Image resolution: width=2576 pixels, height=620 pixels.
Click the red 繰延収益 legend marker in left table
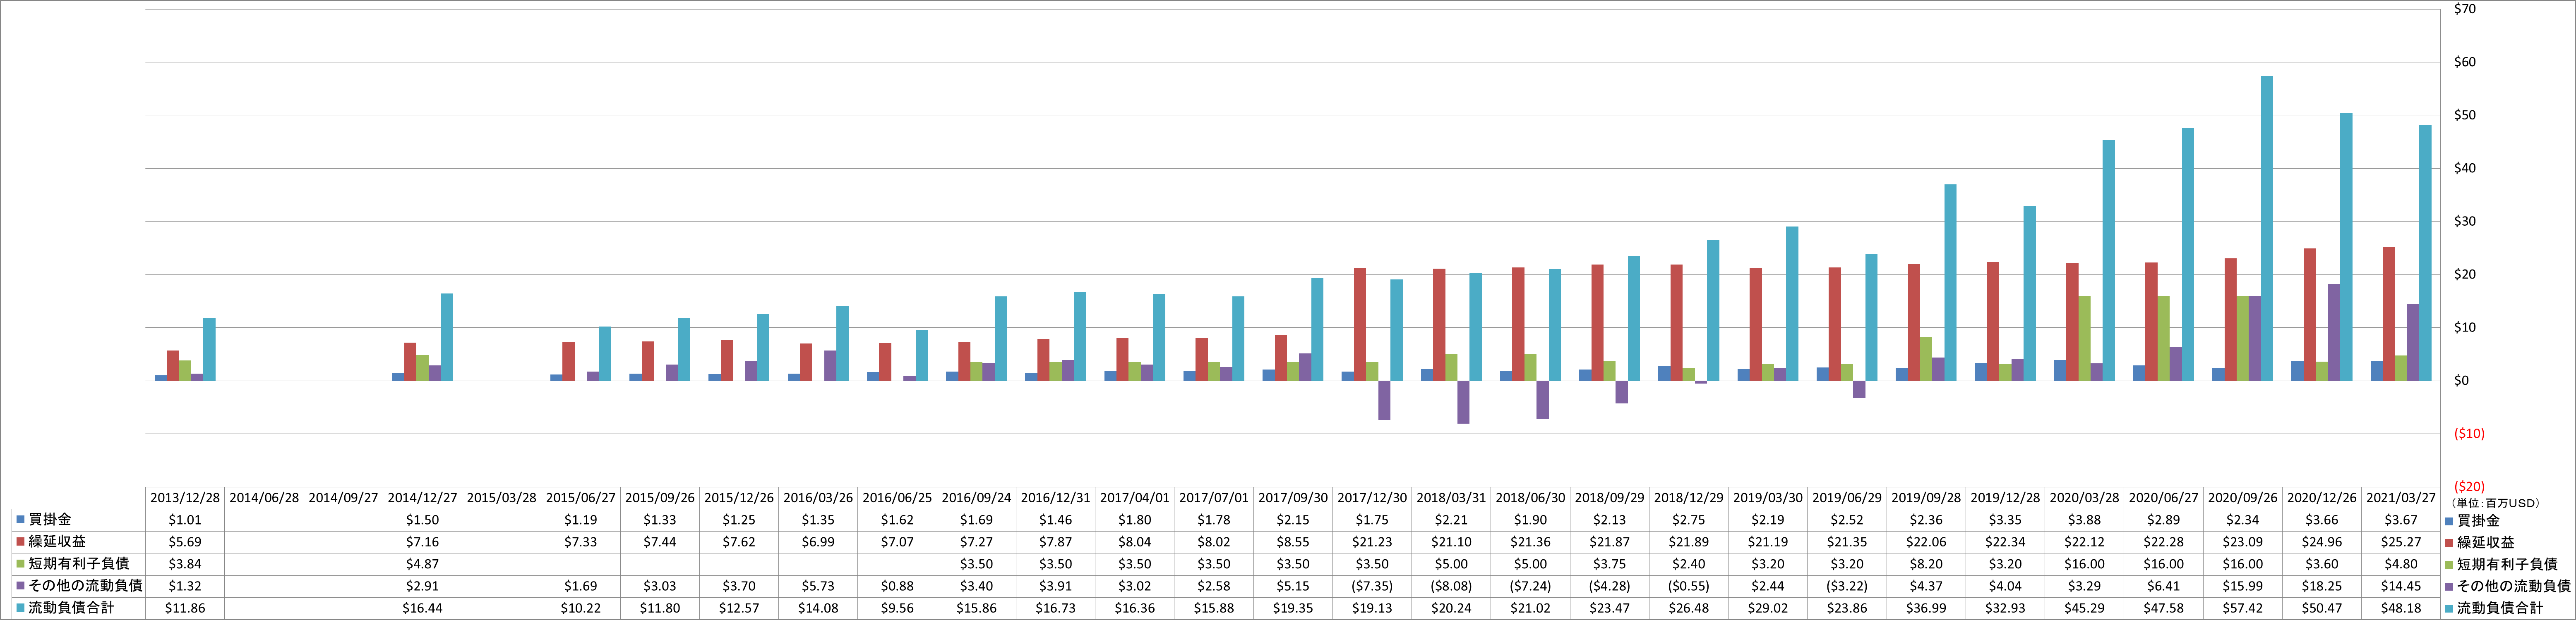coord(20,542)
